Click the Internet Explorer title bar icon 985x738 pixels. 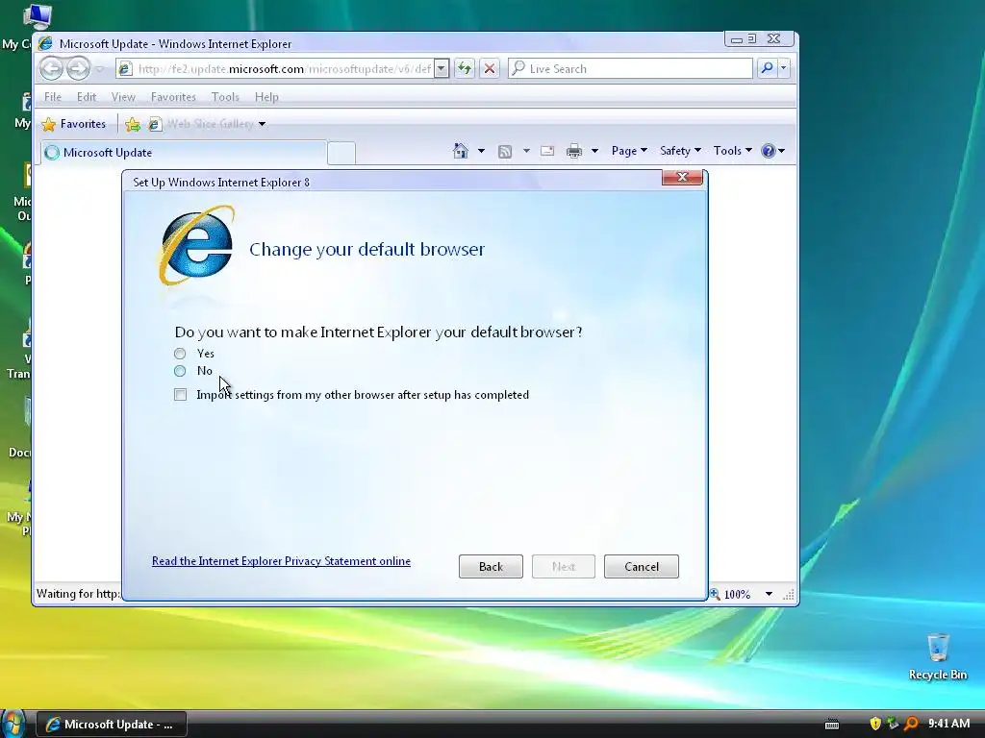45,43
